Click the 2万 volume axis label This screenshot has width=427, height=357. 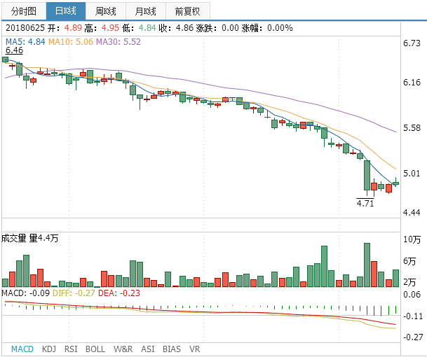click(409, 282)
